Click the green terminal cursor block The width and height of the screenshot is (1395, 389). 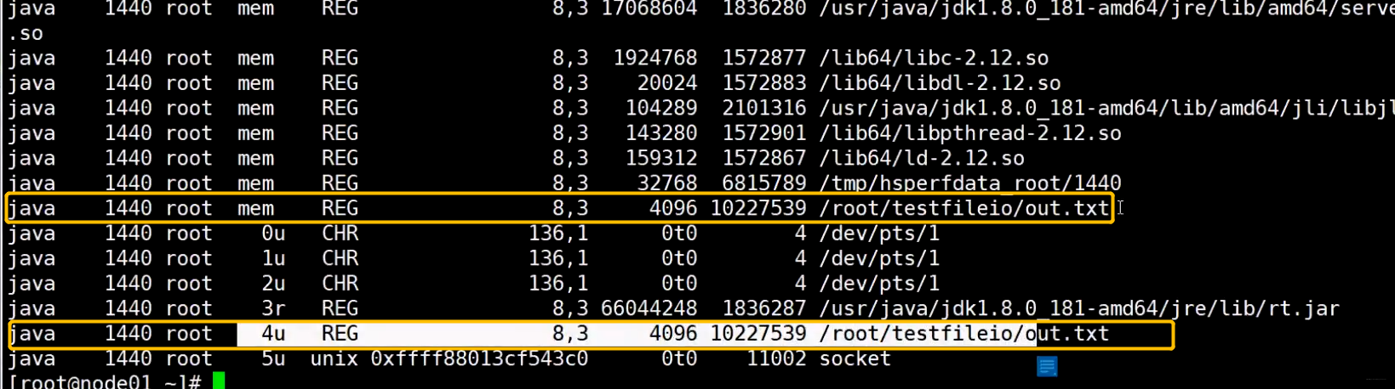(x=219, y=381)
